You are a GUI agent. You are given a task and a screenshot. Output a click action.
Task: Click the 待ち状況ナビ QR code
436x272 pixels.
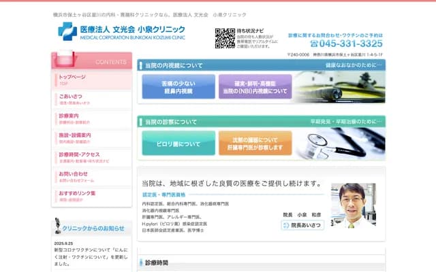(225, 38)
